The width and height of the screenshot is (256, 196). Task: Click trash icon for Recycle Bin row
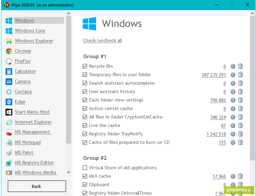(x=240, y=66)
